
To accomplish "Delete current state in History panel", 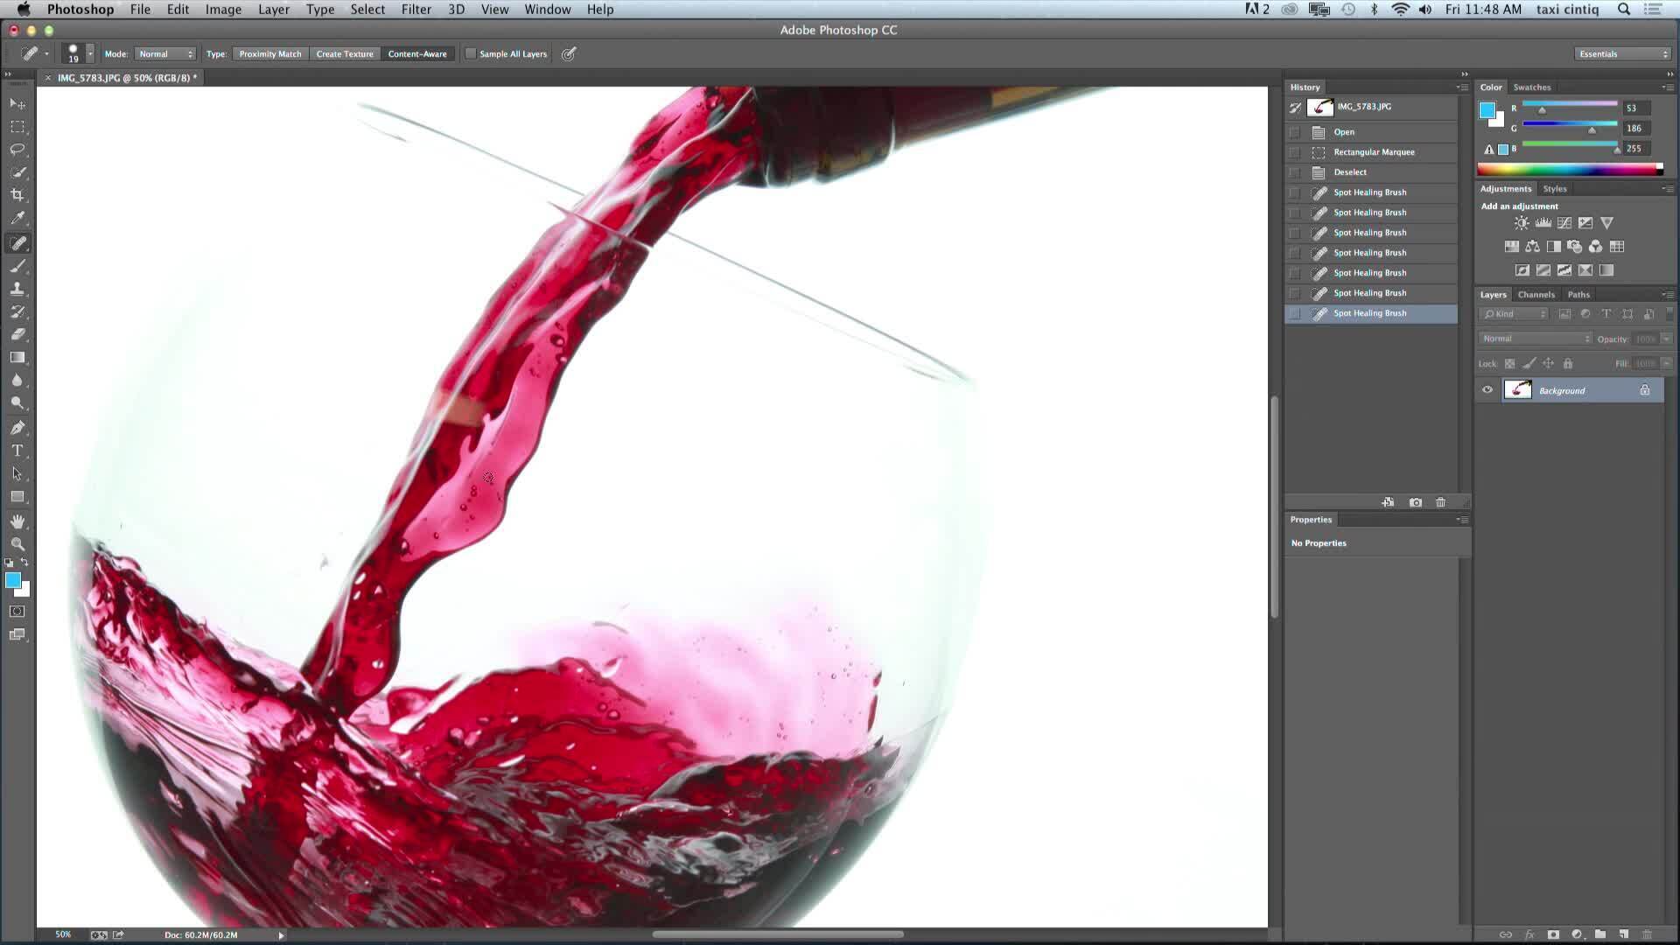I will pos(1440,502).
